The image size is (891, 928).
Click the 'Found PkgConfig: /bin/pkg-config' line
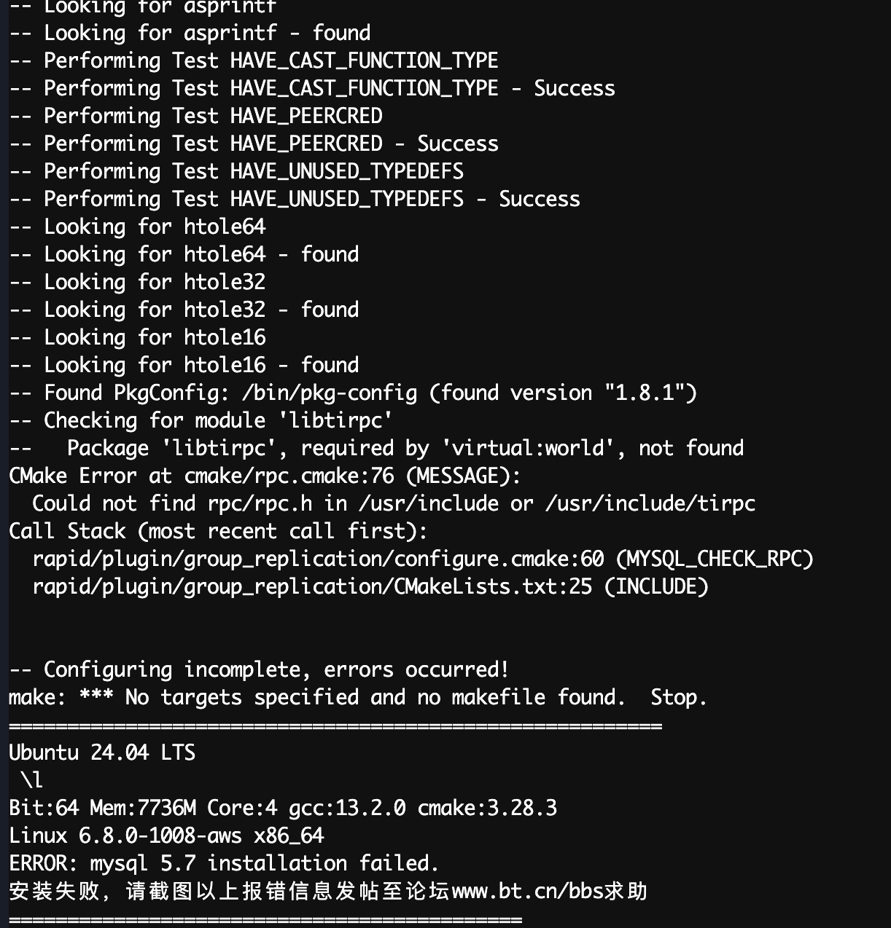click(353, 393)
